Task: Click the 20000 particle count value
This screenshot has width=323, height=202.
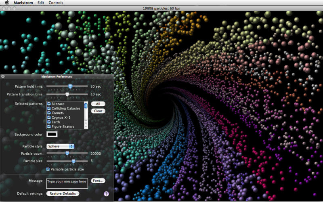Action: point(96,154)
